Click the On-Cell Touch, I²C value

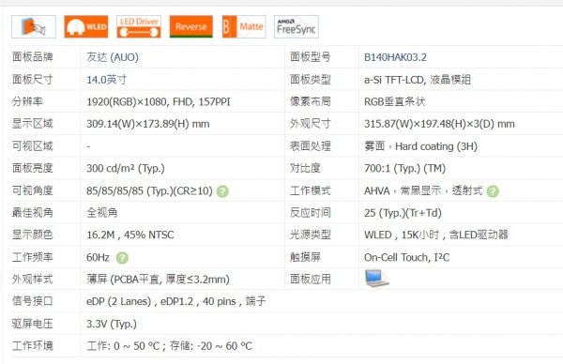click(406, 257)
